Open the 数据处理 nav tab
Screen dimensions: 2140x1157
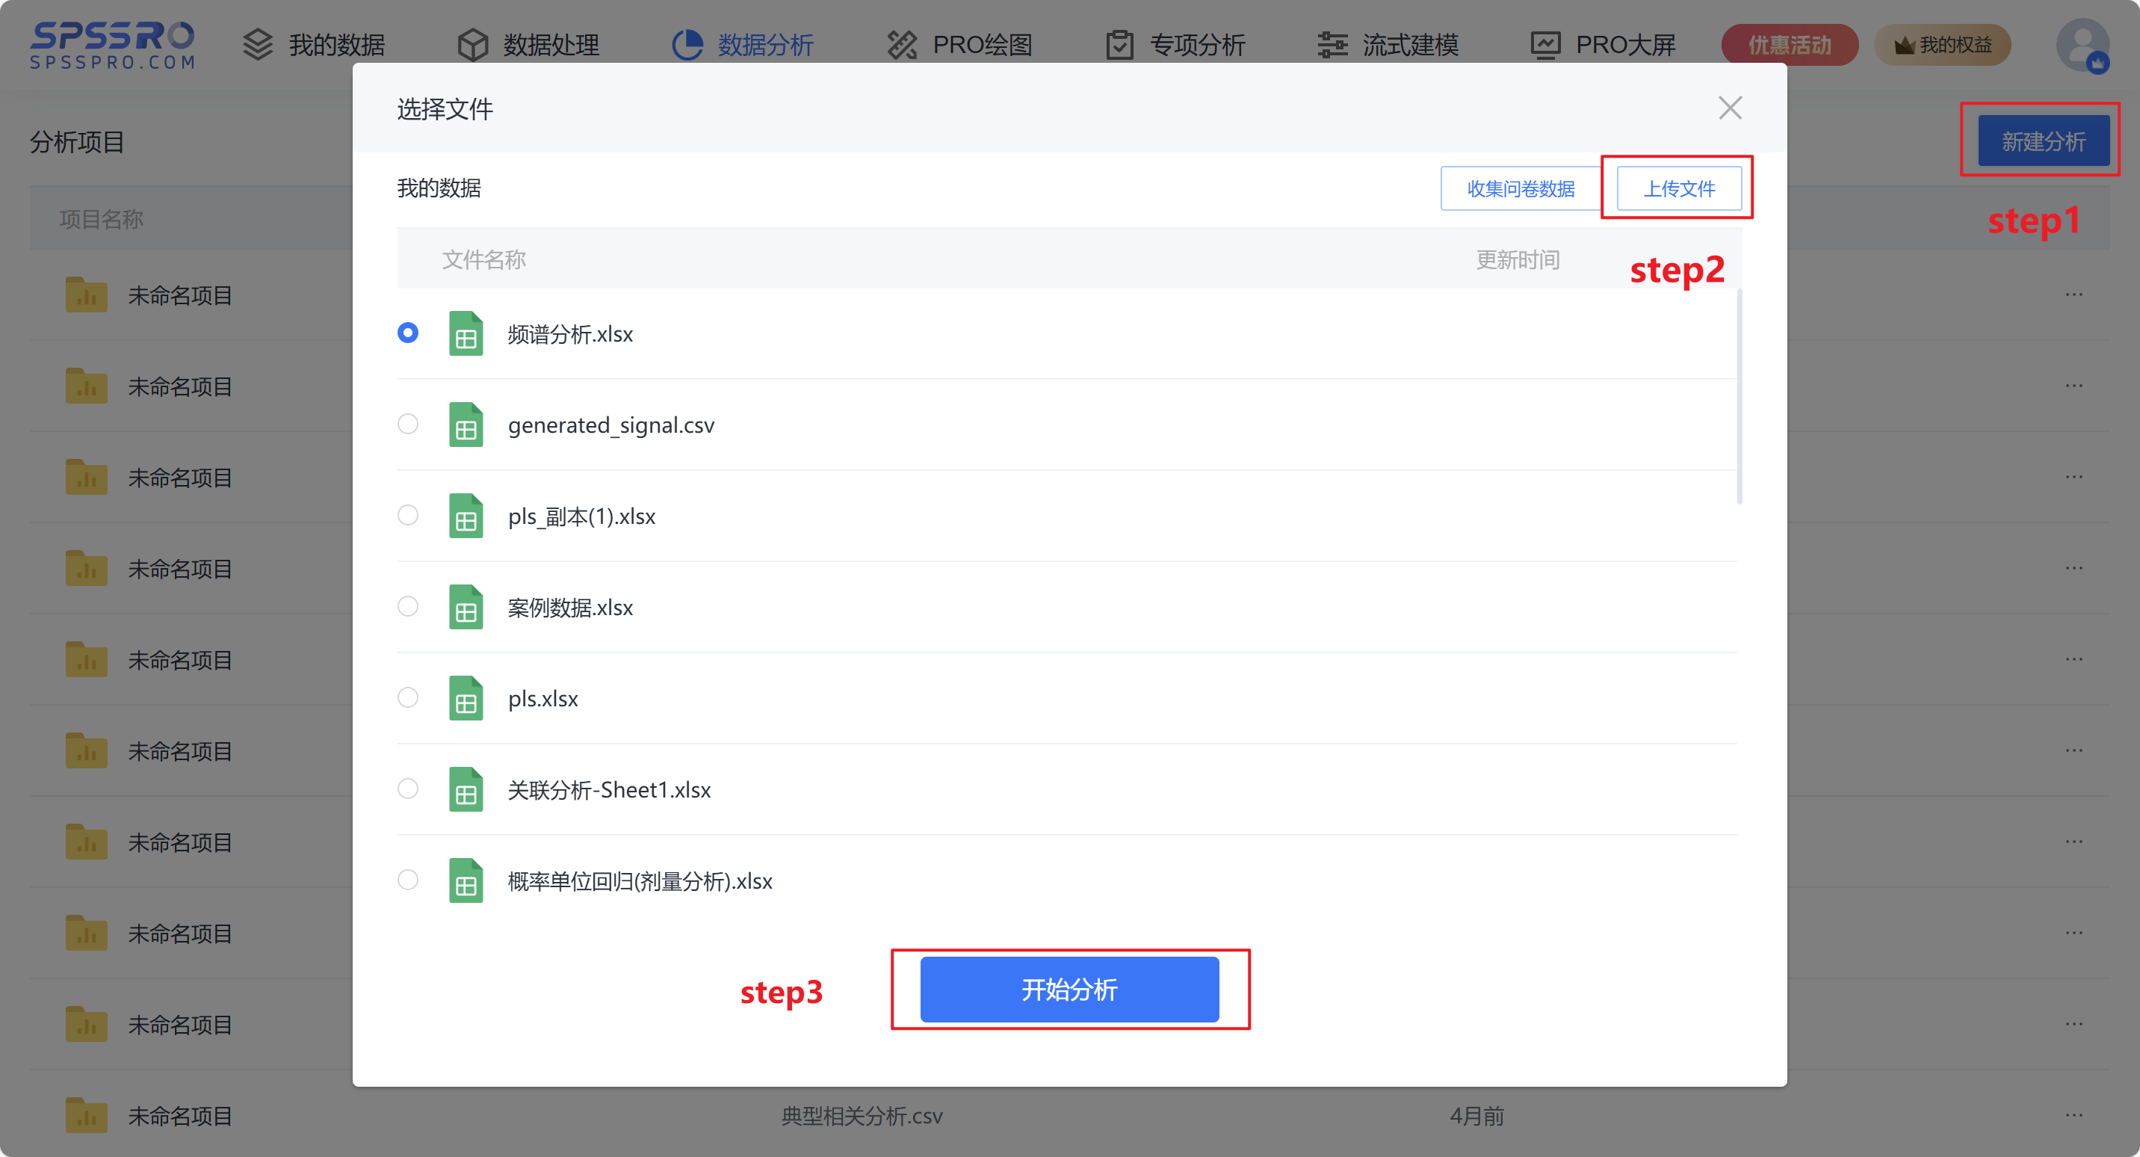tap(528, 45)
